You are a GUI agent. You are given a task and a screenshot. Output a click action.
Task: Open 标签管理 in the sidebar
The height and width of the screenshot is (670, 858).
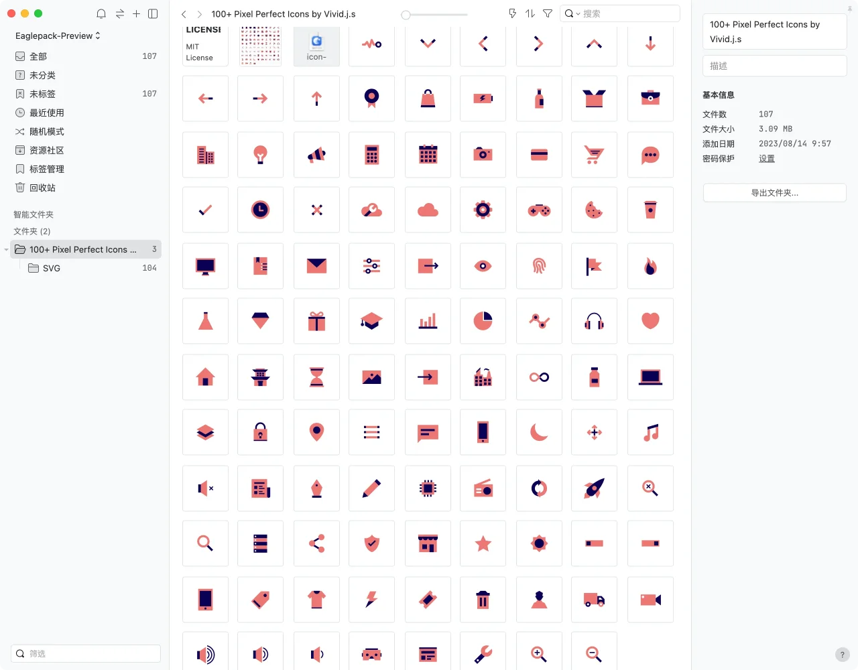[46, 169]
